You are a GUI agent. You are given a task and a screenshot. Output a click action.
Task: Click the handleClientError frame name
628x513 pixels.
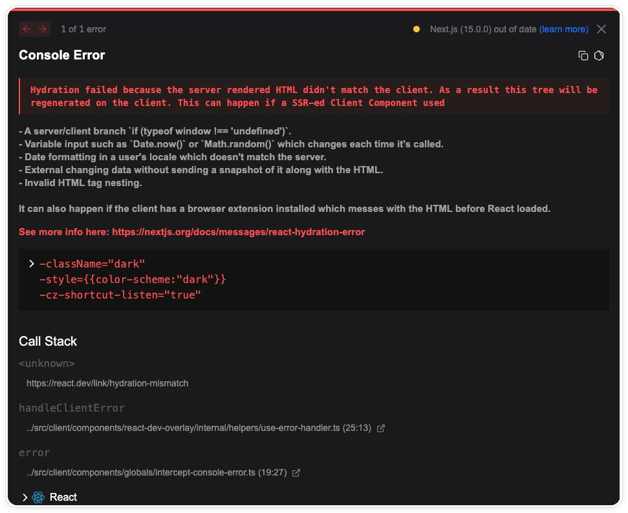coord(72,408)
